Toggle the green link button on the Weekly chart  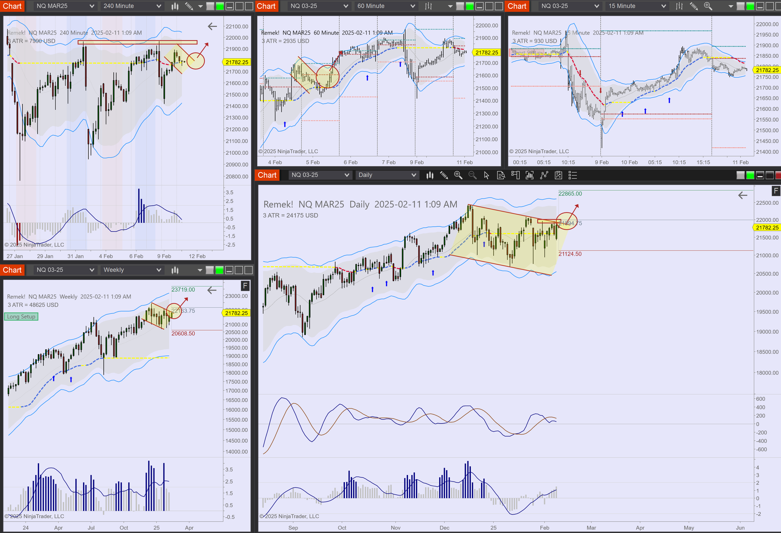(x=219, y=270)
